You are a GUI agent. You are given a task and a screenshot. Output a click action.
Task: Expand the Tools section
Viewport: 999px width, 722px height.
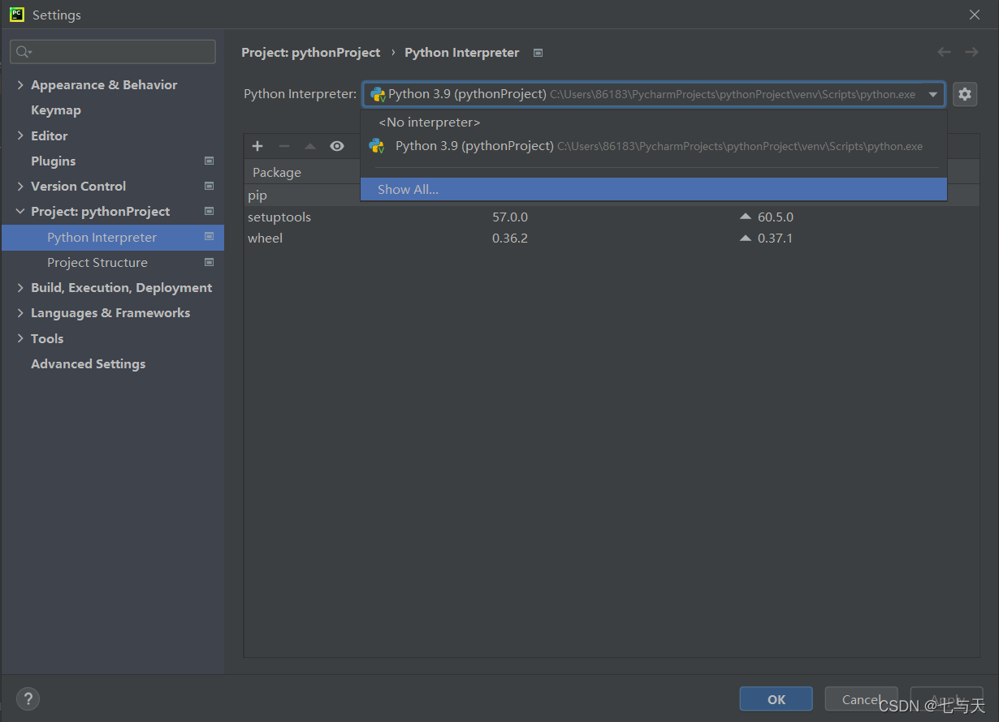pyautogui.click(x=20, y=338)
